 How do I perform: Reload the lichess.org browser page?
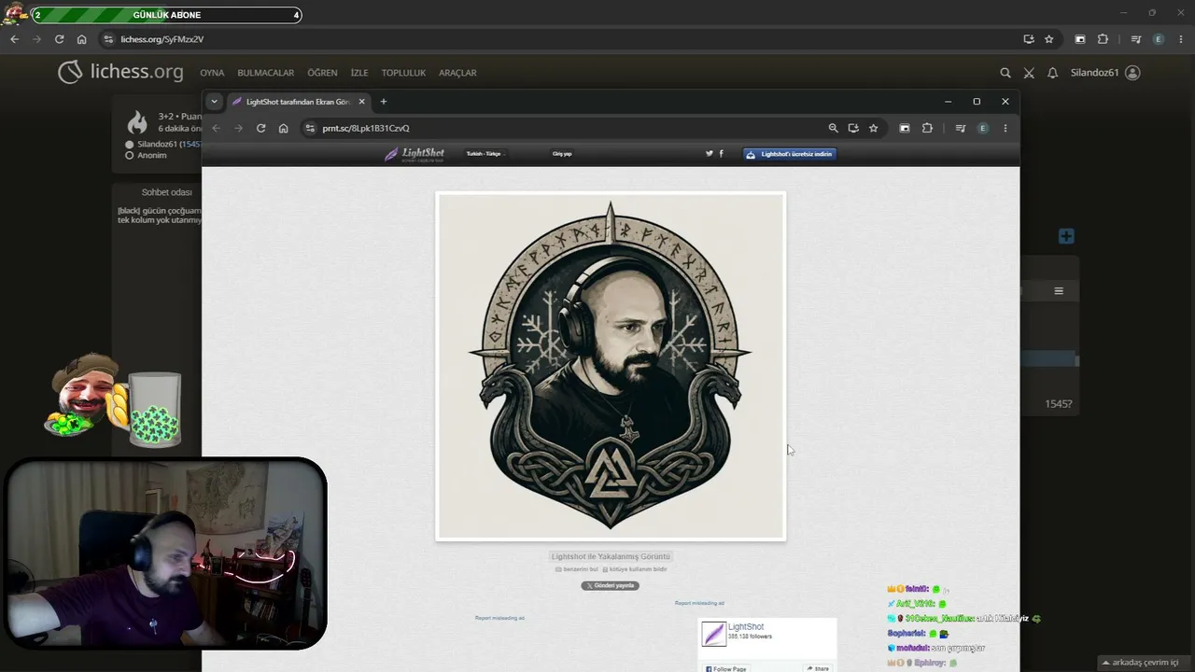click(x=59, y=39)
